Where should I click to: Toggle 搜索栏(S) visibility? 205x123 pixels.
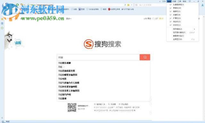tap(183, 12)
